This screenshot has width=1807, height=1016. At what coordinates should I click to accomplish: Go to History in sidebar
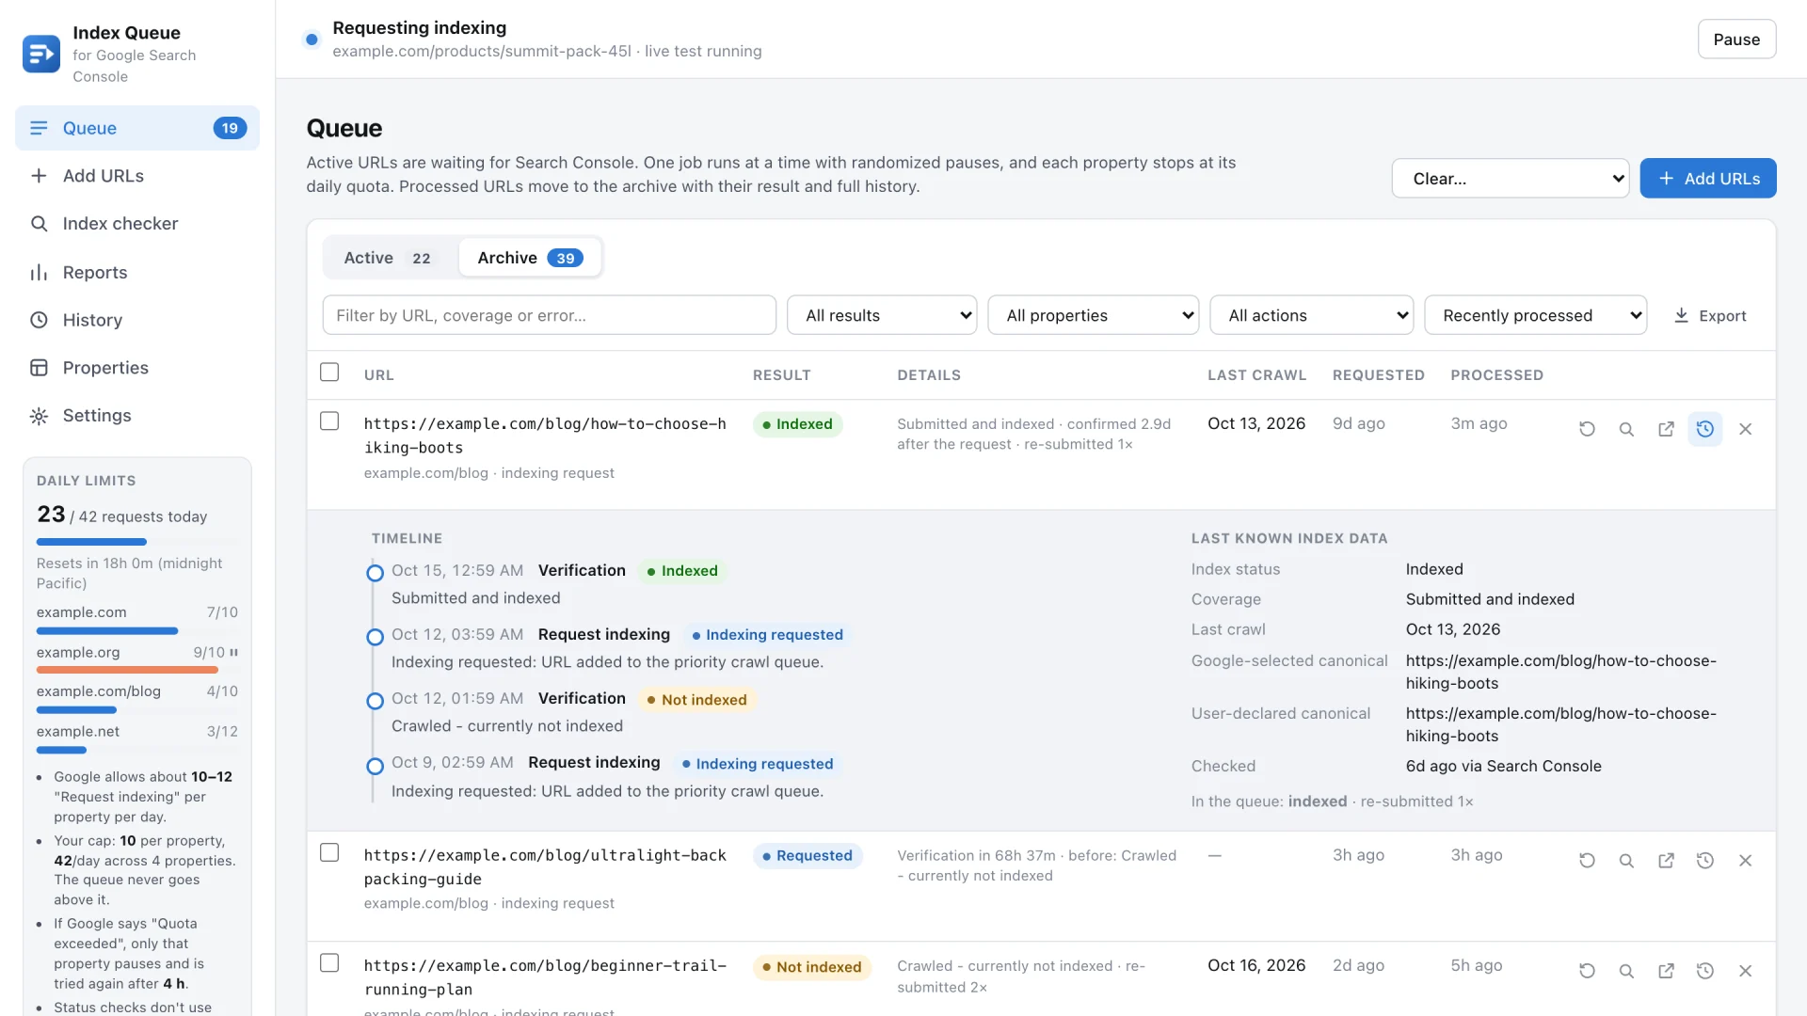[137, 320]
